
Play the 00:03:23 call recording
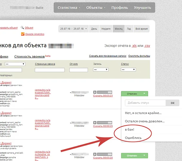[95, 92]
